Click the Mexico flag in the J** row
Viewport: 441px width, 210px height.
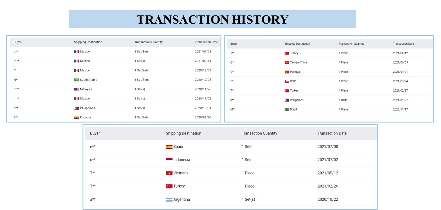pos(77,52)
